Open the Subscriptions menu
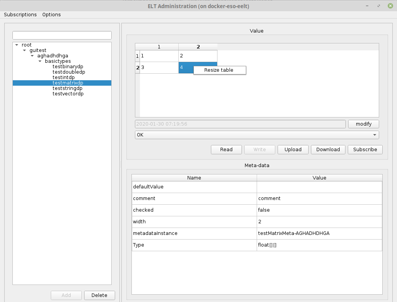 pos(20,15)
